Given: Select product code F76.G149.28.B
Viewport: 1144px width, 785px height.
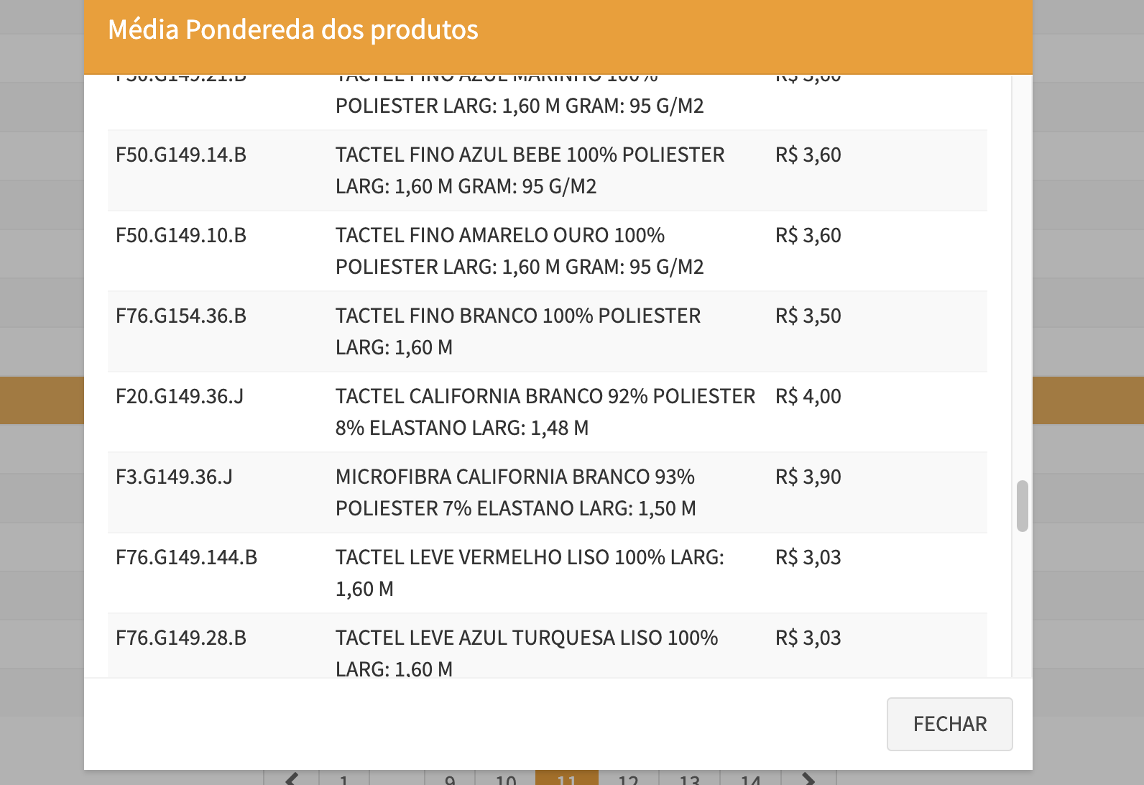Looking at the screenshot, I should [181, 638].
